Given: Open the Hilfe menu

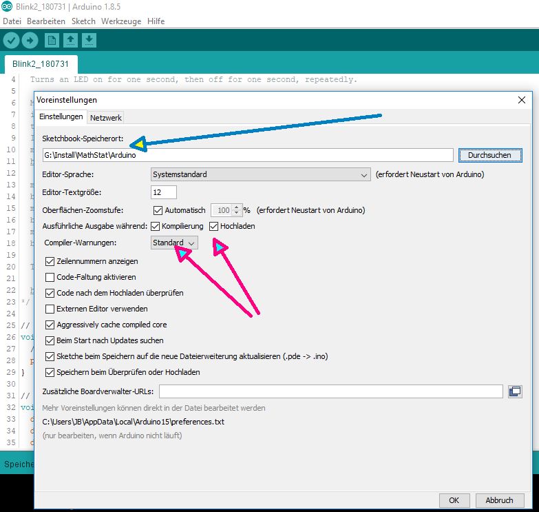Looking at the screenshot, I should pos(156,21).
